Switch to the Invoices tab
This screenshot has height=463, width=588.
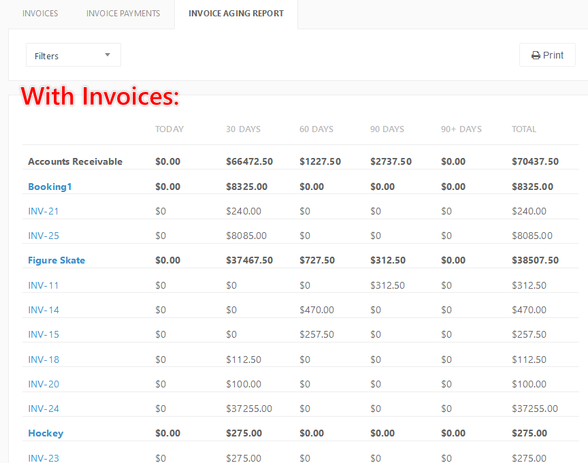click(40, 14)
